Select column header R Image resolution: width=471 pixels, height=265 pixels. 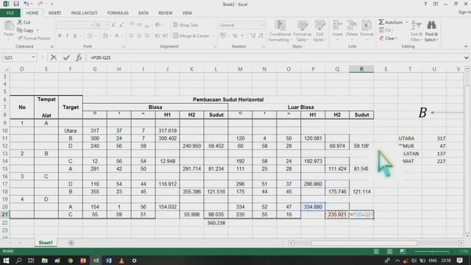click(361, 69)
